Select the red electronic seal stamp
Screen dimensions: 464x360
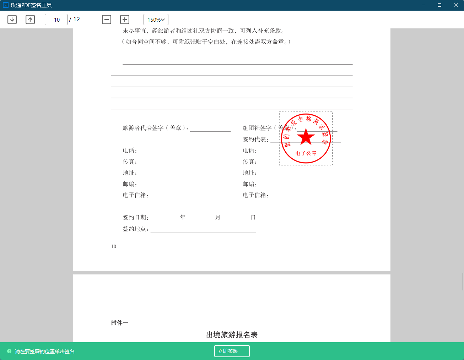(x=306, y=138)
